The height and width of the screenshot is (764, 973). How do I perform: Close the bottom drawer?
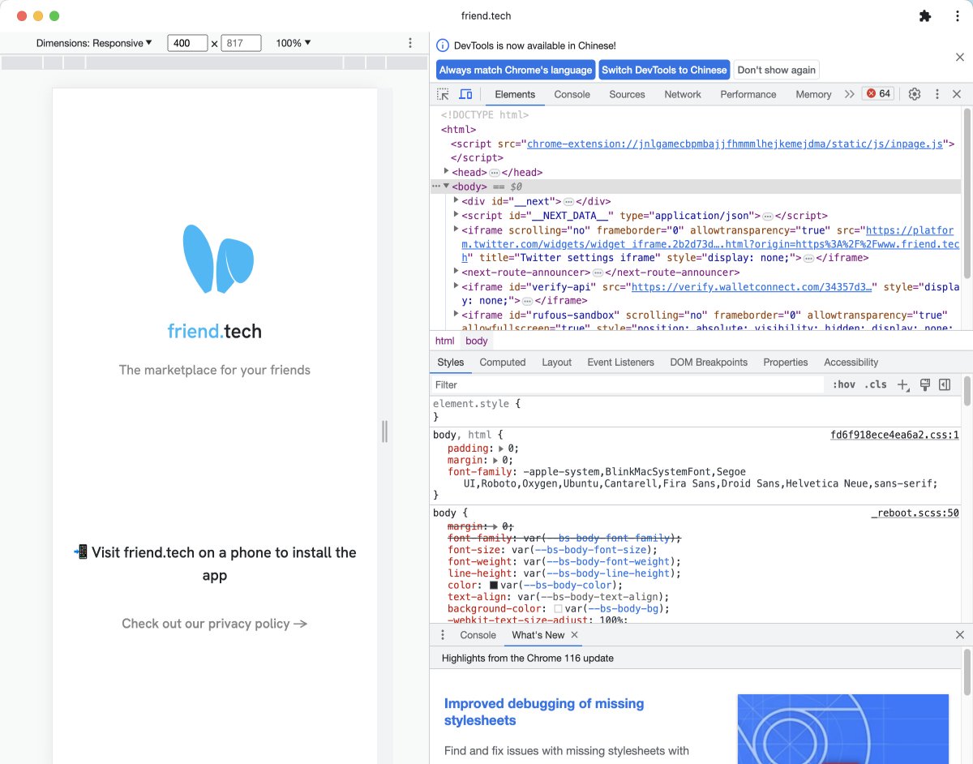point(960,635)
